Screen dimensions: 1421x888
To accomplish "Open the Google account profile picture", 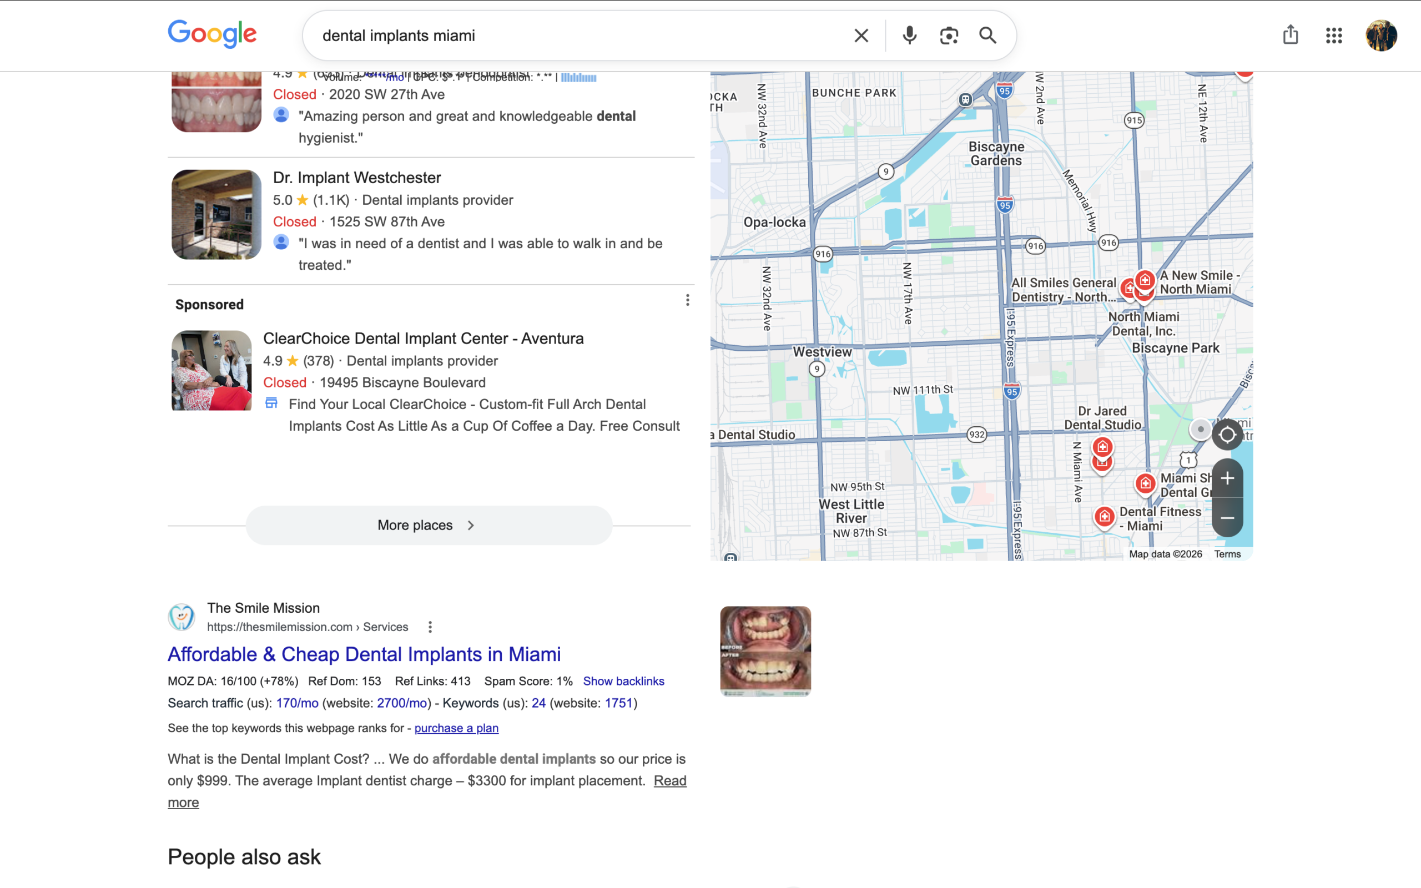I will pos(1381,35).
